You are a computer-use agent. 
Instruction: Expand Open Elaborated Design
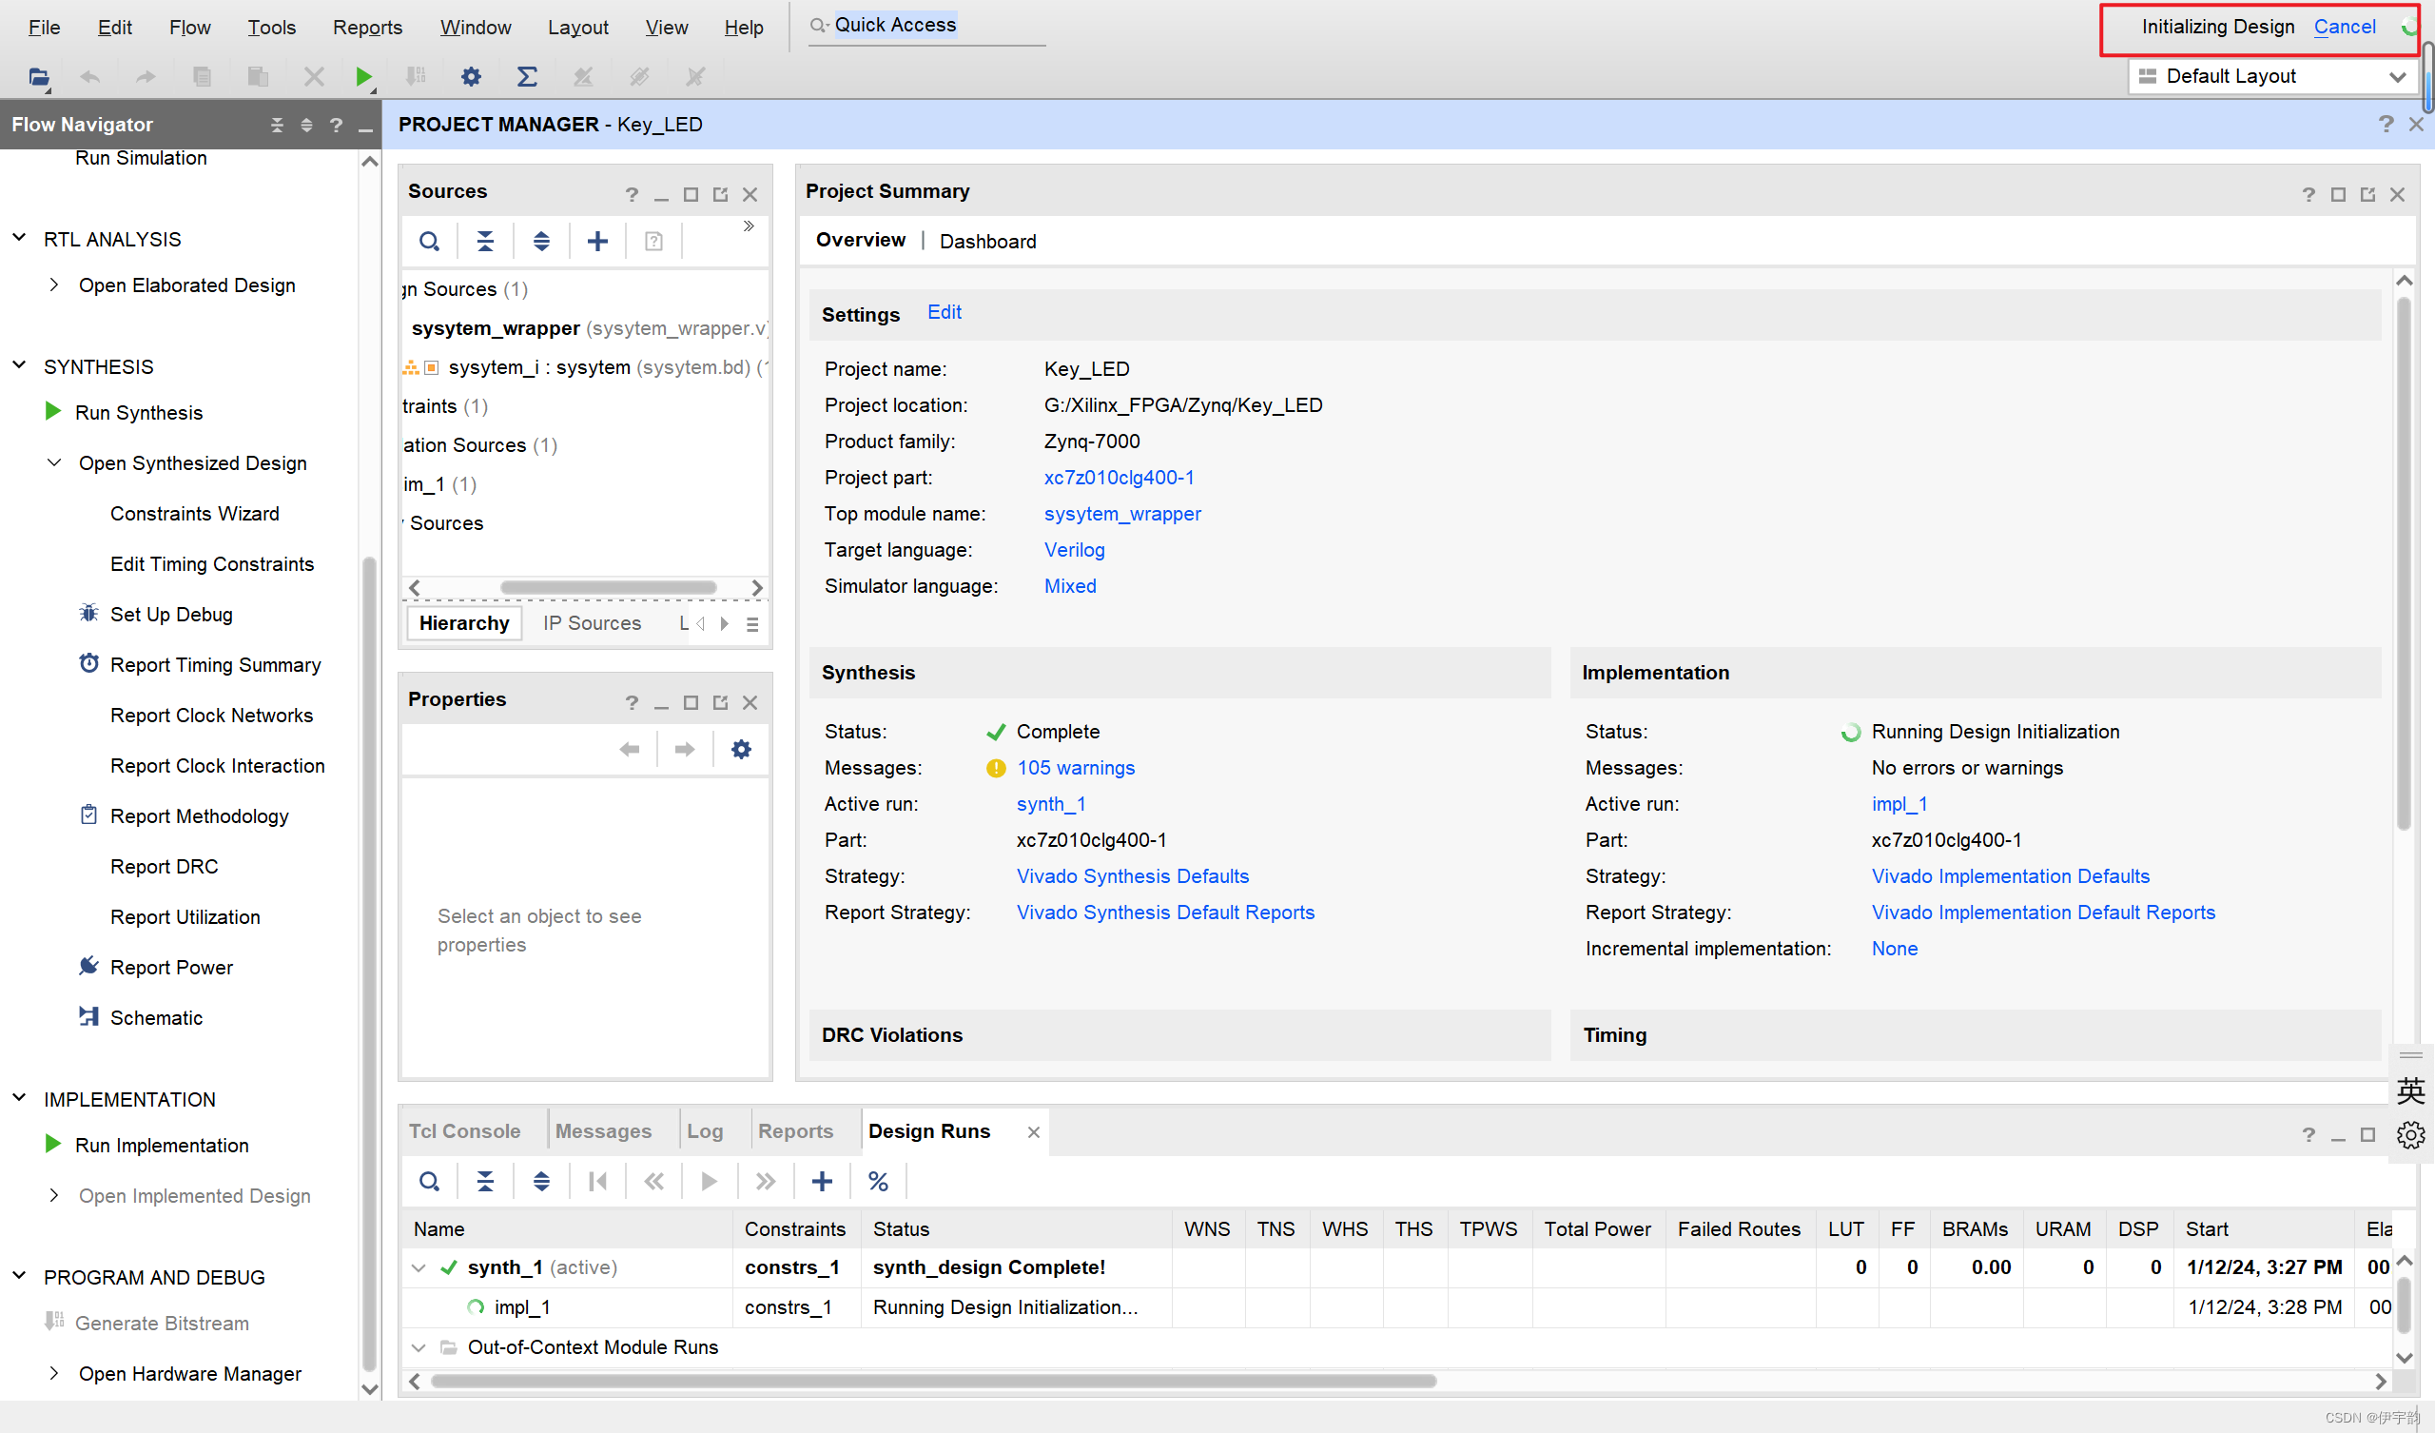click(x=54, y=285)
